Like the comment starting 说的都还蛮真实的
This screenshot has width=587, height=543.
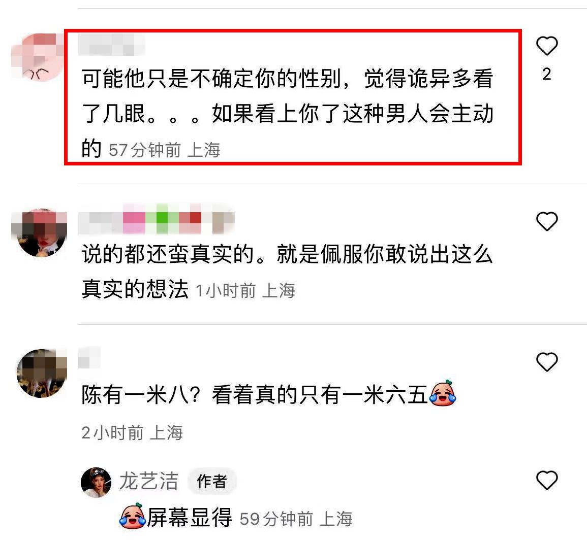pos(547,221)
